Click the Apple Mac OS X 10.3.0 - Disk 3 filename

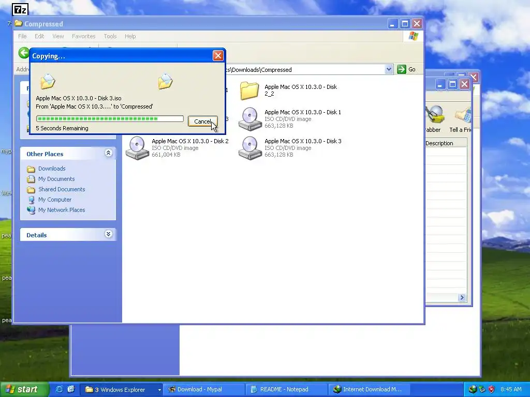click(x=303, y=141)
